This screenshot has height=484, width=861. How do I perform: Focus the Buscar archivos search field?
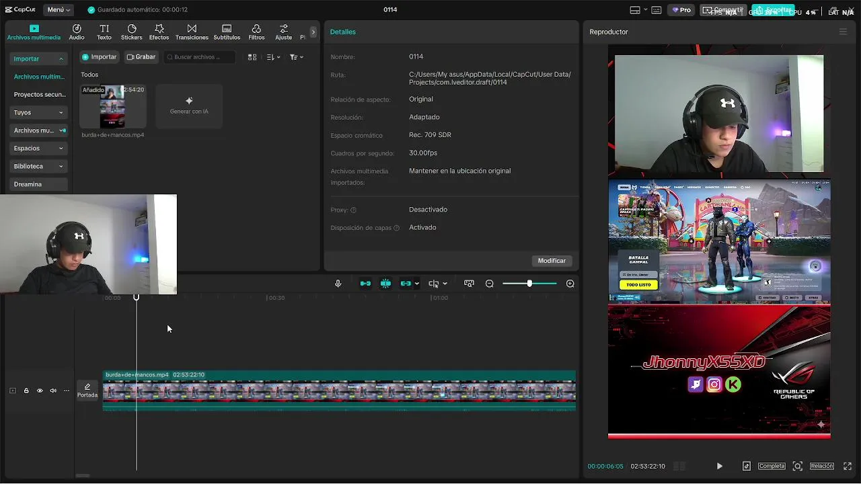pos(200,57)
